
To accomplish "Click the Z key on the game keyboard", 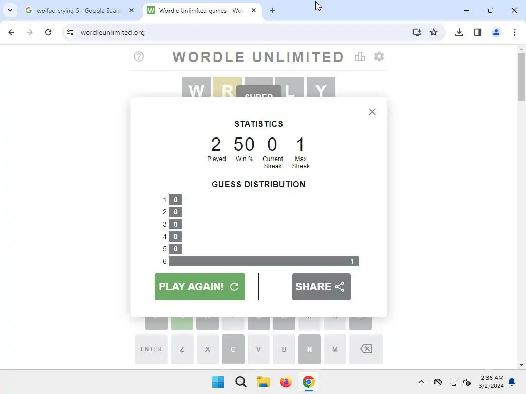I will tap(182, 349).
